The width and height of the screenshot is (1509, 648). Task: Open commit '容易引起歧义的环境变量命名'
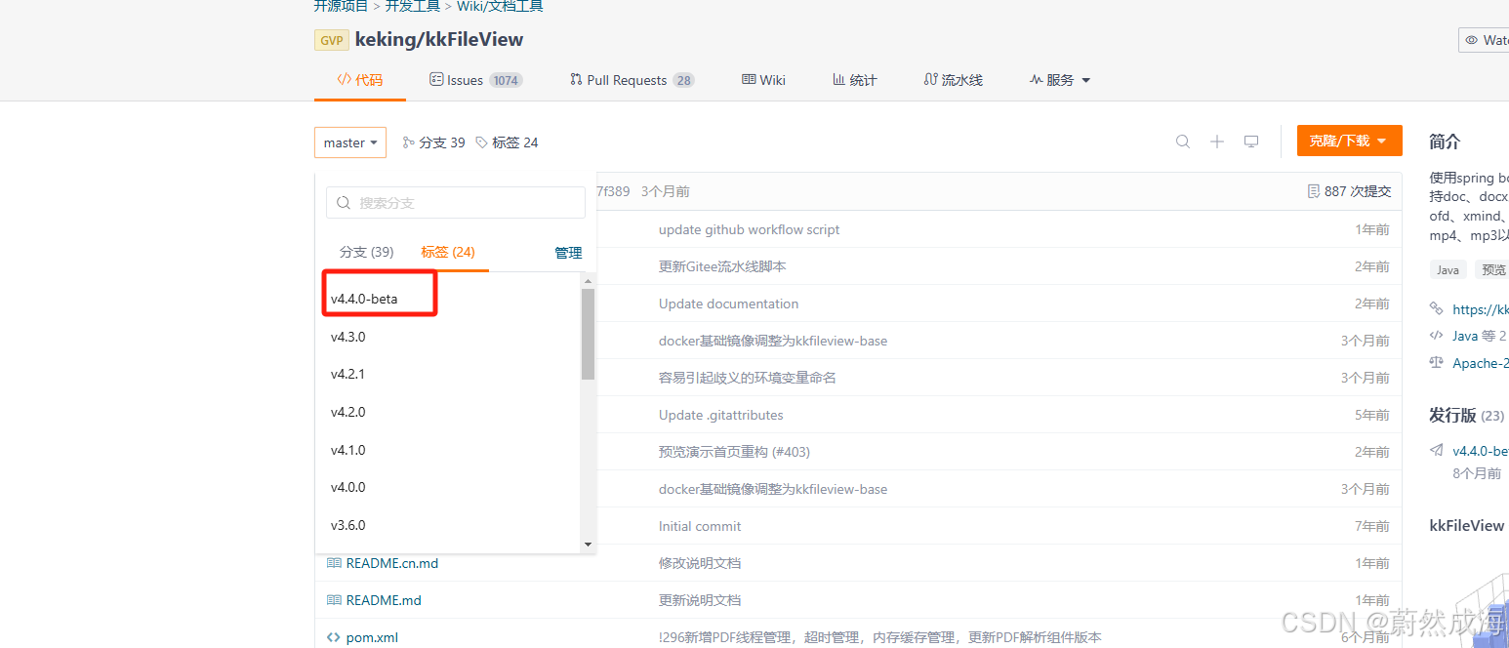[748, 378]
